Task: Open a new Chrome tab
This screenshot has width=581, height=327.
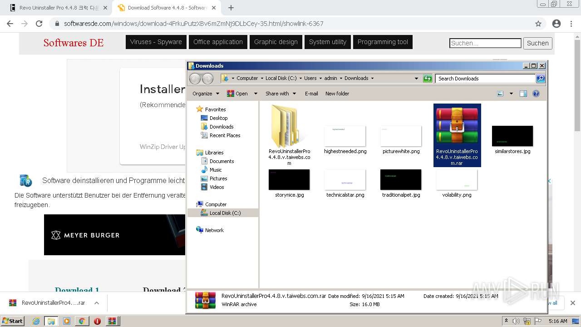Action: coord(231,8)
